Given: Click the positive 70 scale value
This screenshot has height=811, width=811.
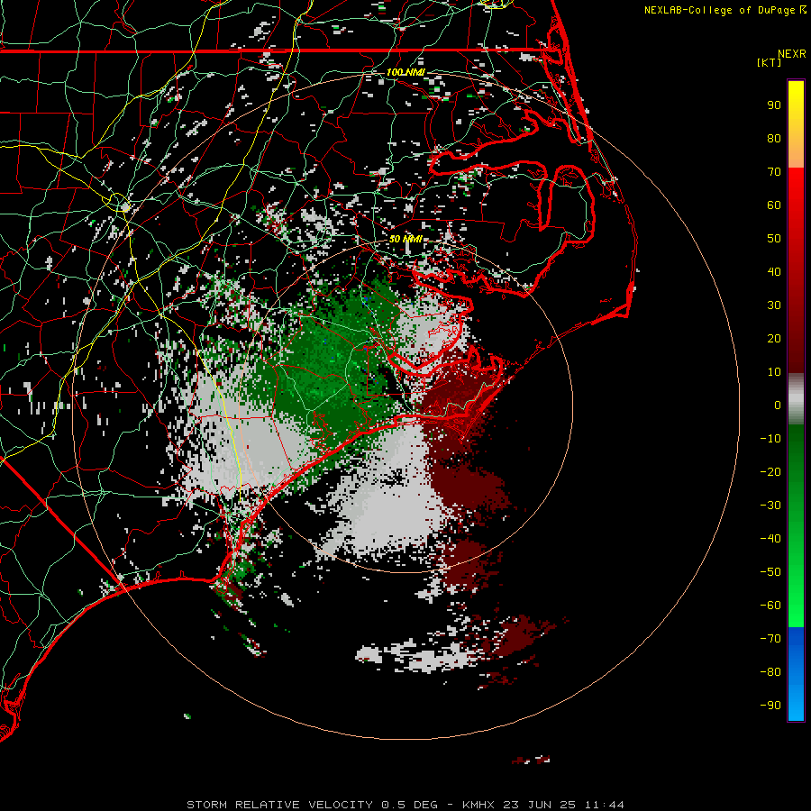Looking at the screenshot, I should 774,172.
